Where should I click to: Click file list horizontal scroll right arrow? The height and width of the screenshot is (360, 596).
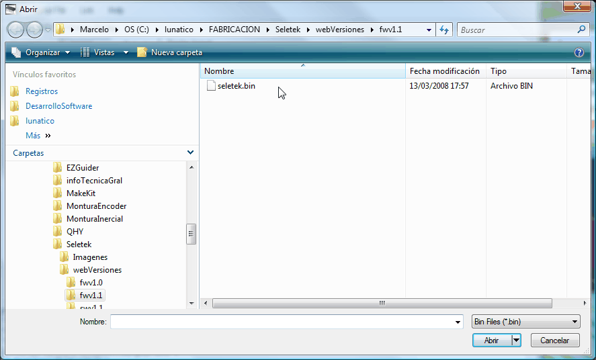coord(585,303)
